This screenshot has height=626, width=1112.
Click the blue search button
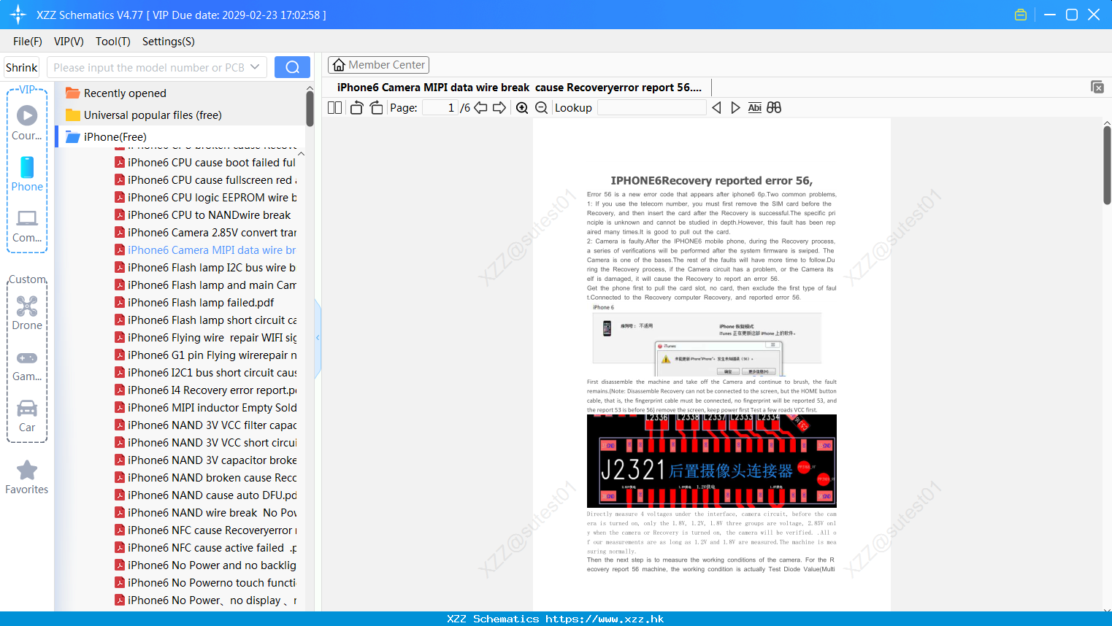point(292,67)
